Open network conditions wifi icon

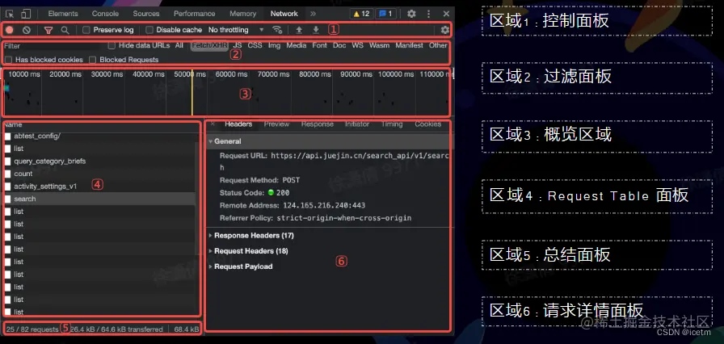[x=277, y=30]
